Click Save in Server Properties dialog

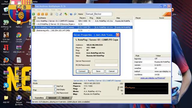click(98, 71)
